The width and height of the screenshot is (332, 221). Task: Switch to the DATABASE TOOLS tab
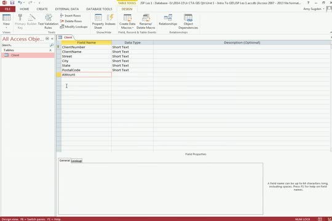click(x=99, y=9)
